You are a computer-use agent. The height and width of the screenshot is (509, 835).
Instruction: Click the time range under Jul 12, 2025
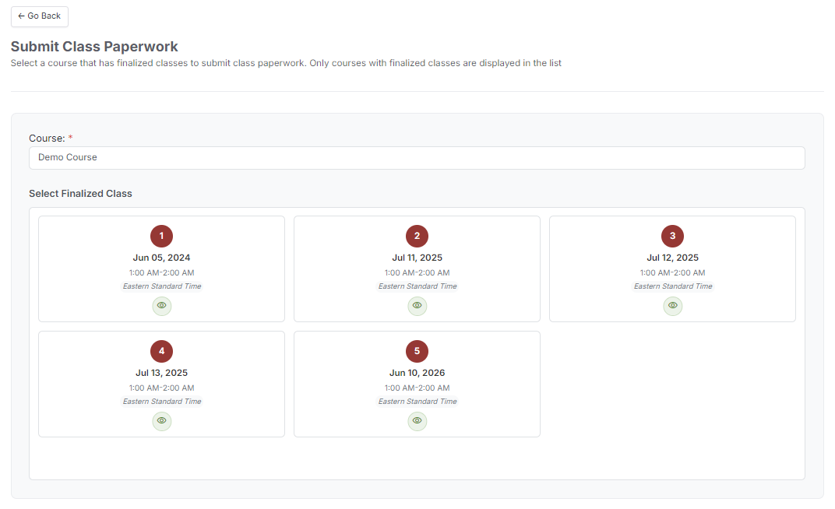pyautogui.click(x=672, y=273)
